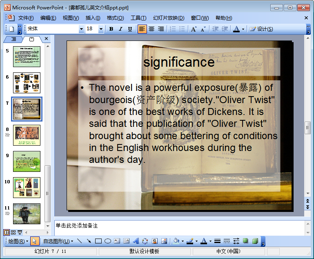
Task: Select Align Right alignment
Action: [x=161, y=29]
